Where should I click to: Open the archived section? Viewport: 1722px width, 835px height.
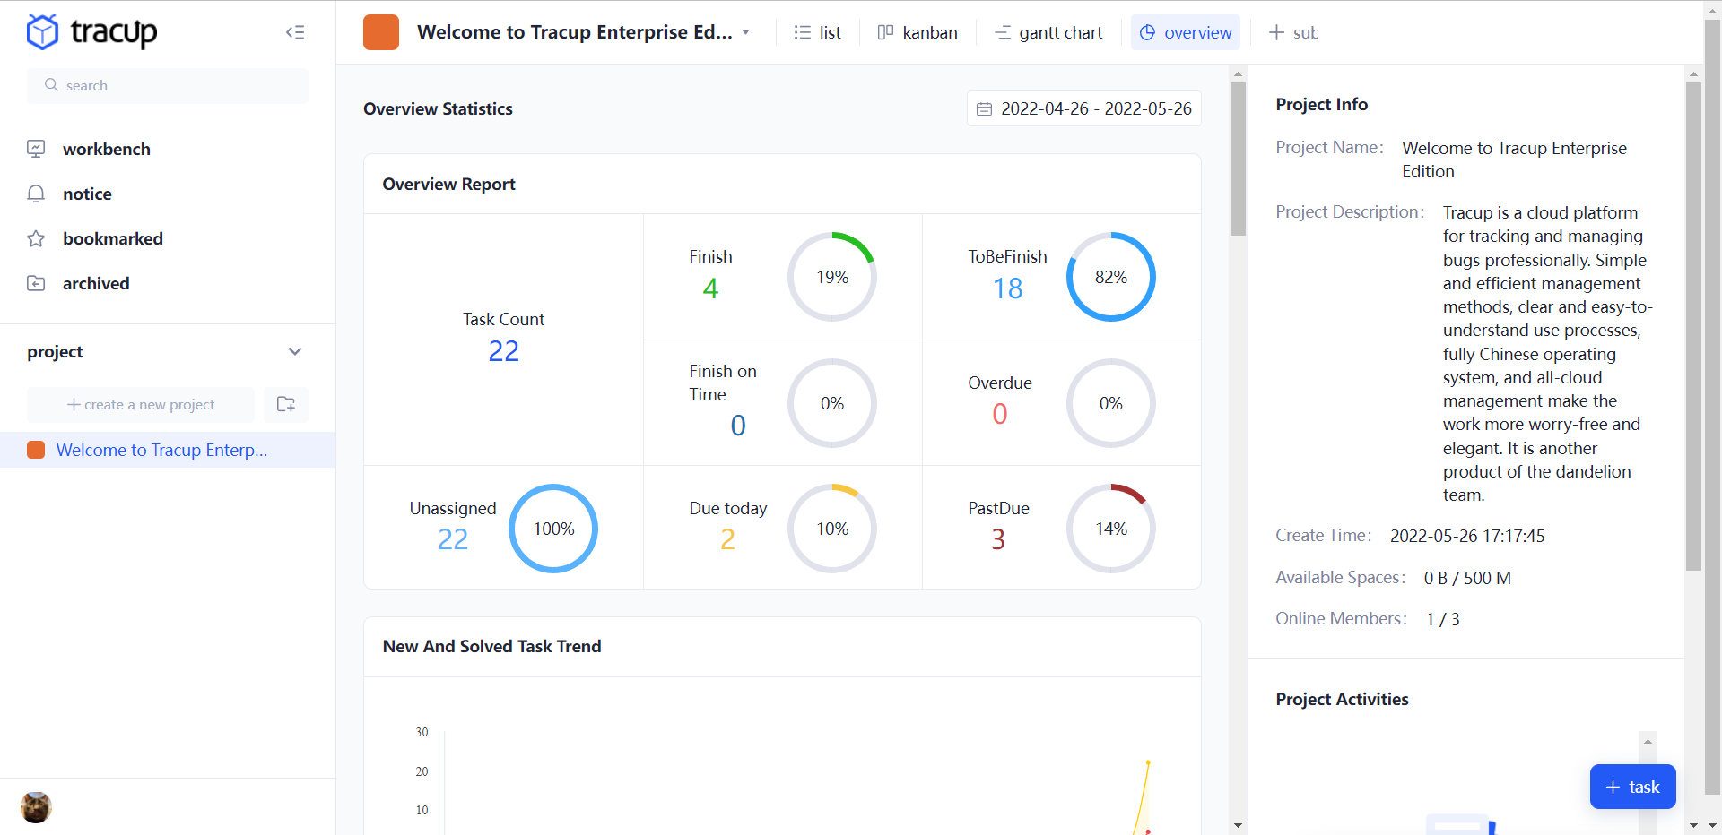point(97,283)
